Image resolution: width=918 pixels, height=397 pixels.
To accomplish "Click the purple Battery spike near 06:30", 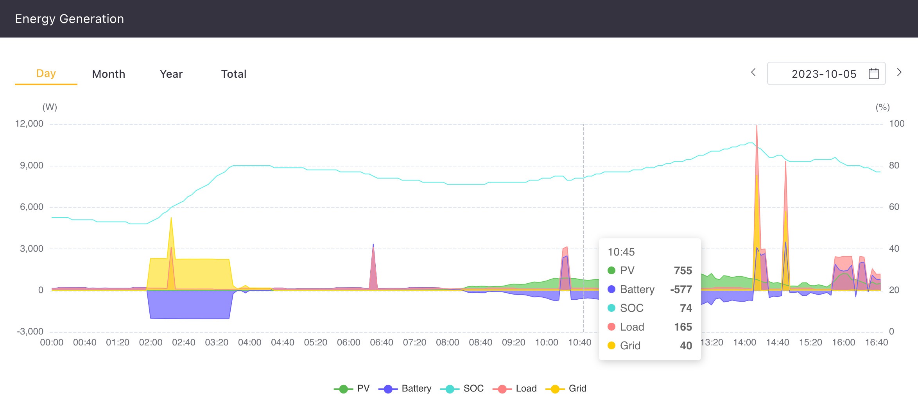I will tap(373, 266).
